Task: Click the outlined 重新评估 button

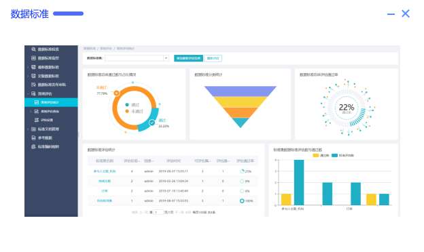Action: click(x=213, y=58)
